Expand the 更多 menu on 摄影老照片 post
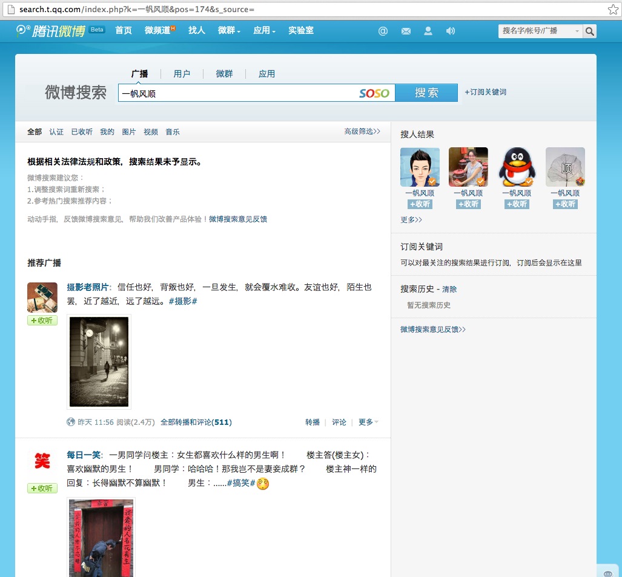The width and height of the screenshot is (622, 577). (368, 422)
